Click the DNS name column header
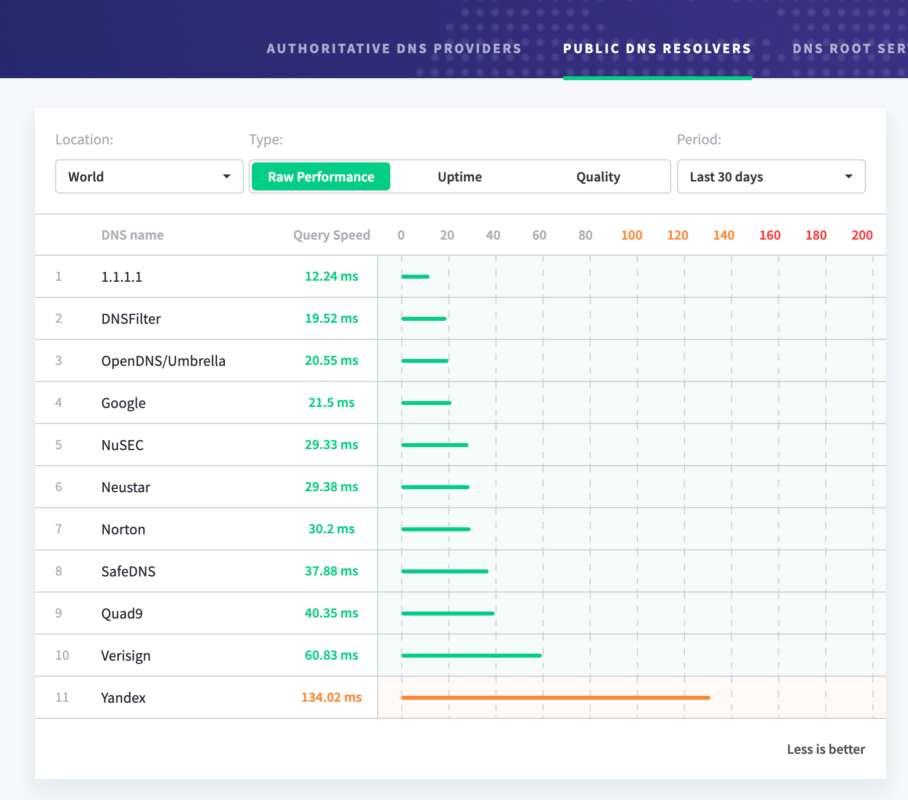 132,235
